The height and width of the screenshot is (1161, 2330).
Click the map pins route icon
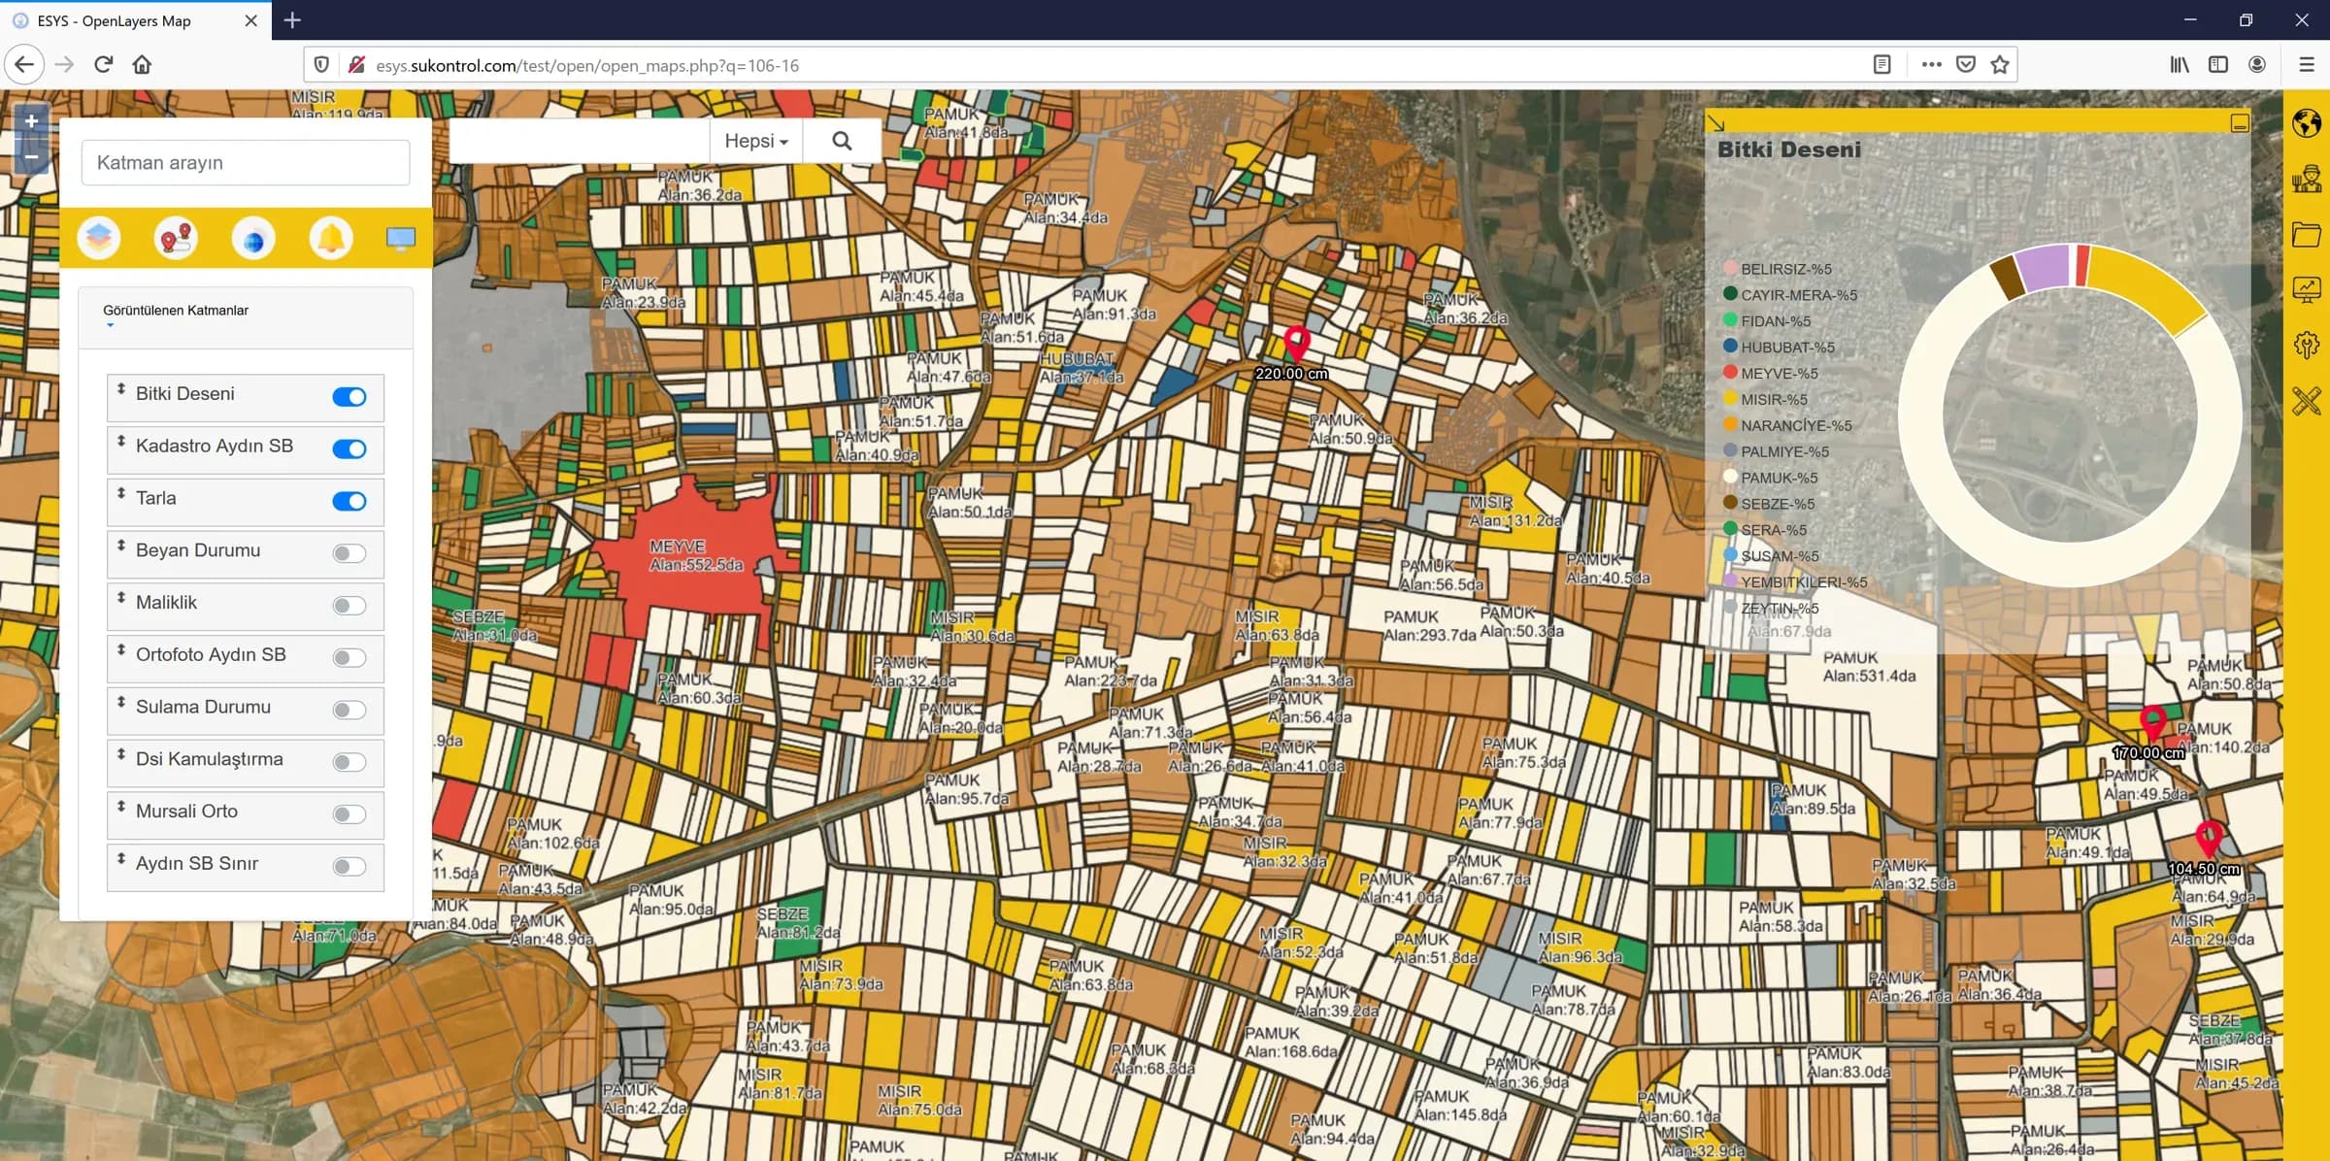[x=176, y=238]
